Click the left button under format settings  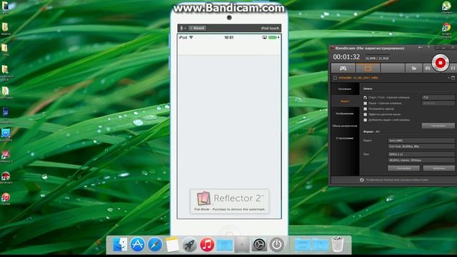tap(403, 168)
